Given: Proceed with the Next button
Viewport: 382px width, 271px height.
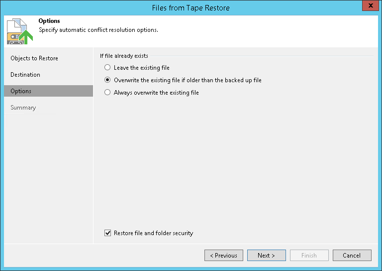Looking at the screenshot, I should tap(266, 256).
